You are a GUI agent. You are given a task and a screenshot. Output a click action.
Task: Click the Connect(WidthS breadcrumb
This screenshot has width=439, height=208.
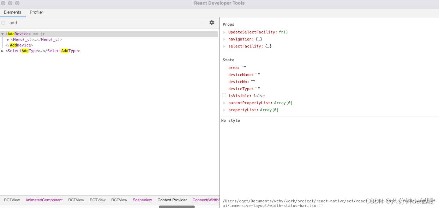[x=206, y=200]
